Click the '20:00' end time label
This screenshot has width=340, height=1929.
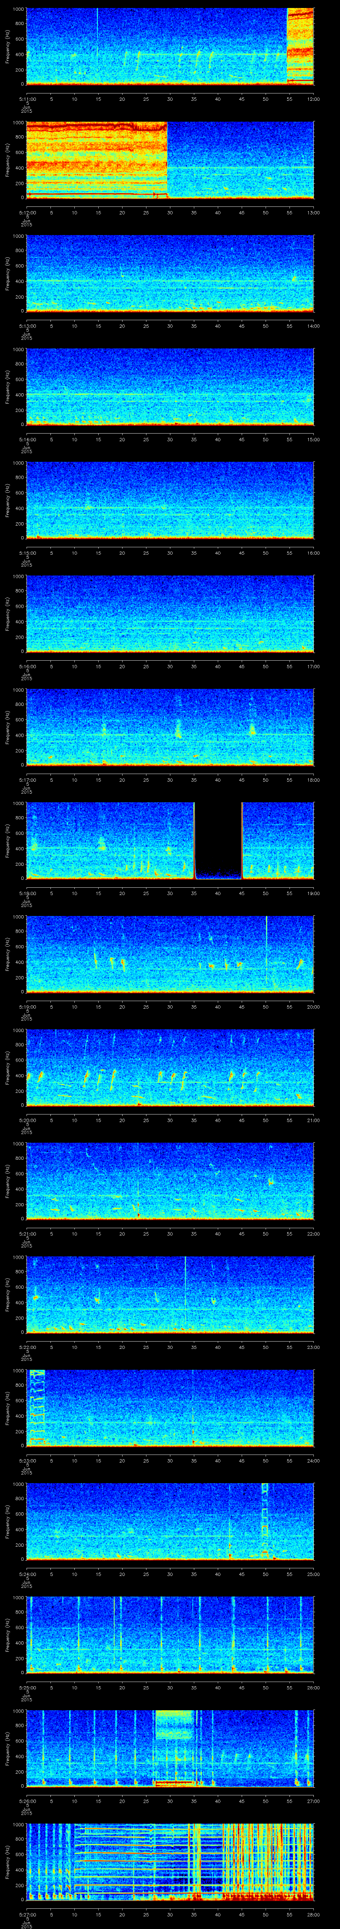(313, 1006)
